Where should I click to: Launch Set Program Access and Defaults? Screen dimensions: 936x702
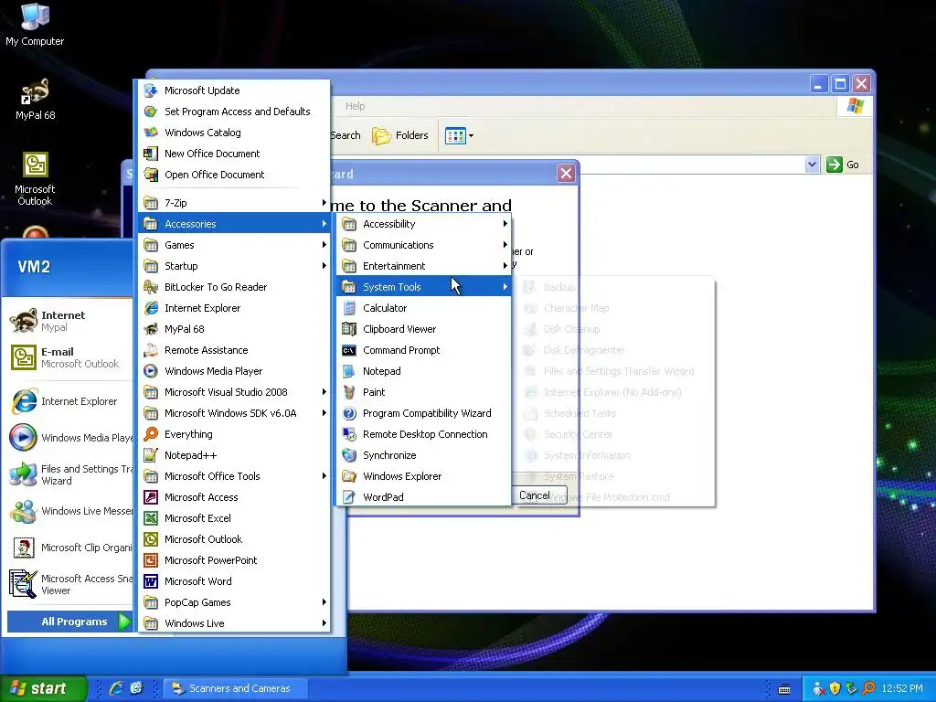point(235,112)
